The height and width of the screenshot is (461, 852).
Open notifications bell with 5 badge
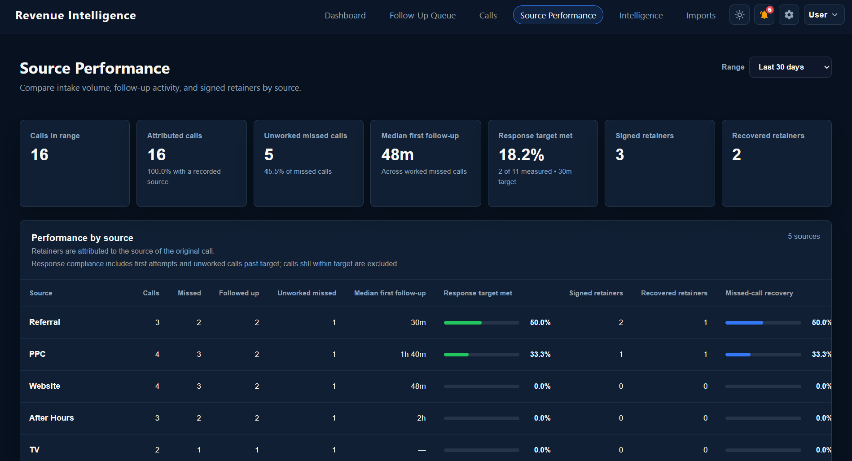(x=764, y=15)
